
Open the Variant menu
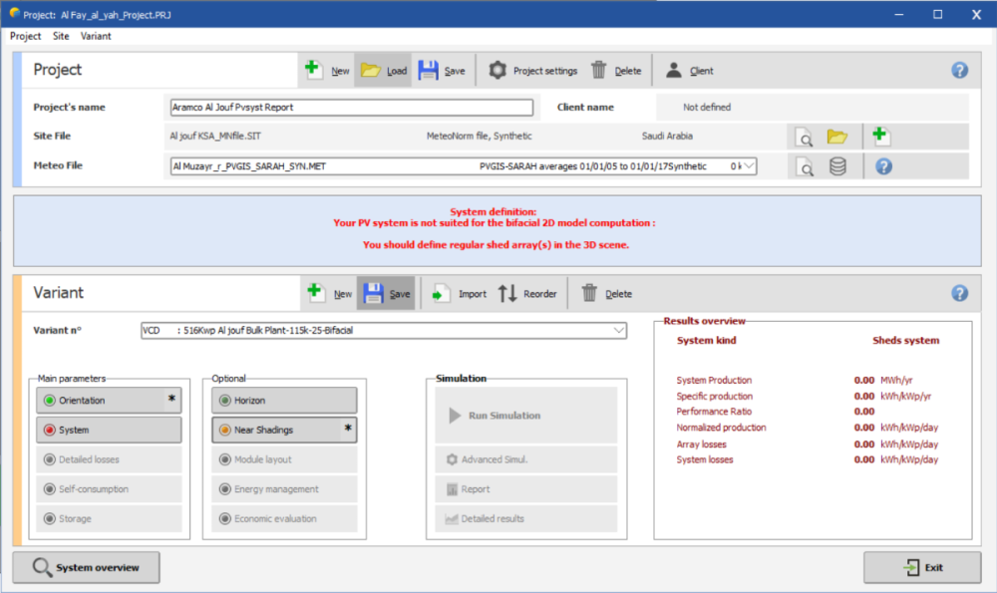[x=96, y=36]
